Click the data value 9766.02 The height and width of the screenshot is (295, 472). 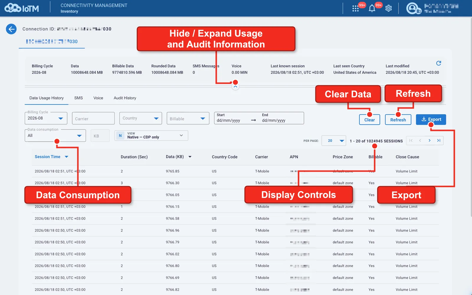[x=173, y=254]
